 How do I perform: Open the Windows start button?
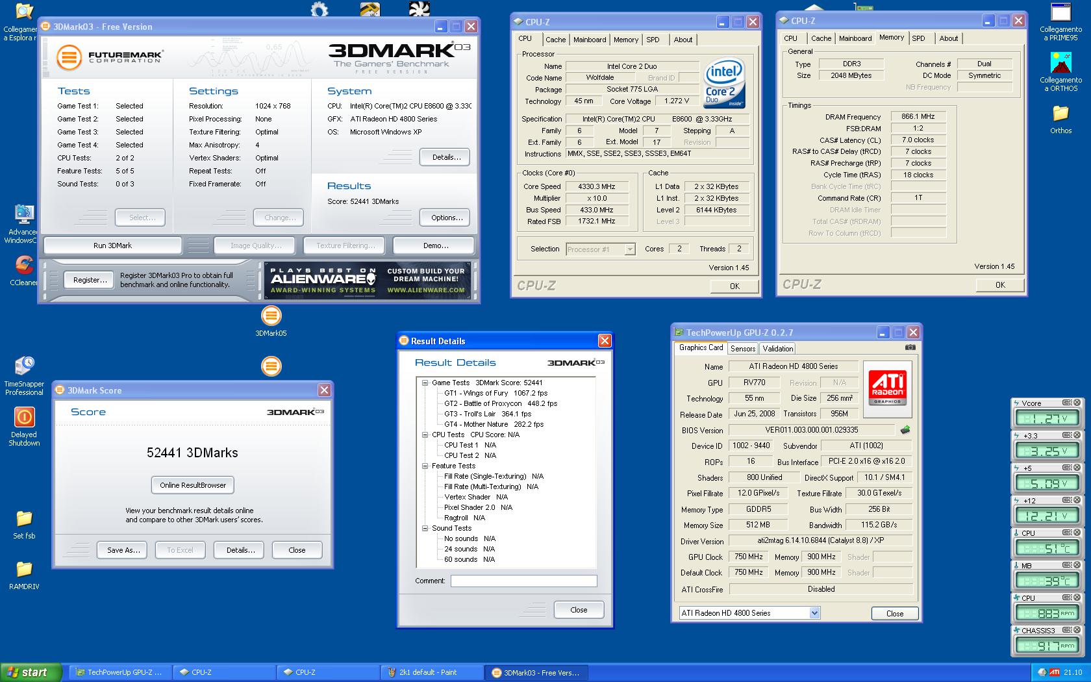(31, 672)
